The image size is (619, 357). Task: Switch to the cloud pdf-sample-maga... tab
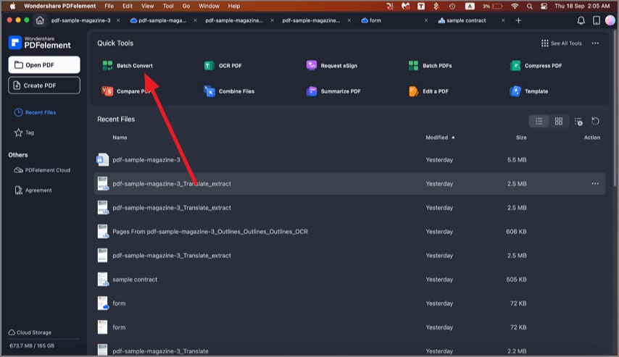coord(158,20)
